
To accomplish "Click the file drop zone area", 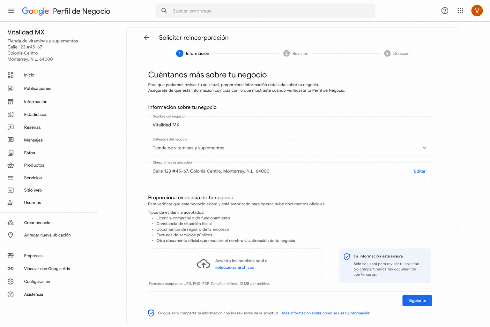I will [x=235, y=264].
